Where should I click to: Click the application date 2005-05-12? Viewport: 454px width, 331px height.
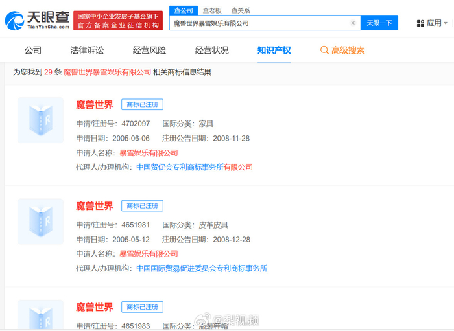[131, 240]
